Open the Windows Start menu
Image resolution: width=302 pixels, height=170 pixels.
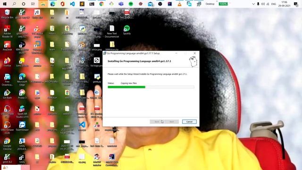[5, 4]
